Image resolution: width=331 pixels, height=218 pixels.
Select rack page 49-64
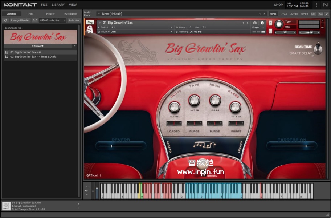305,14
